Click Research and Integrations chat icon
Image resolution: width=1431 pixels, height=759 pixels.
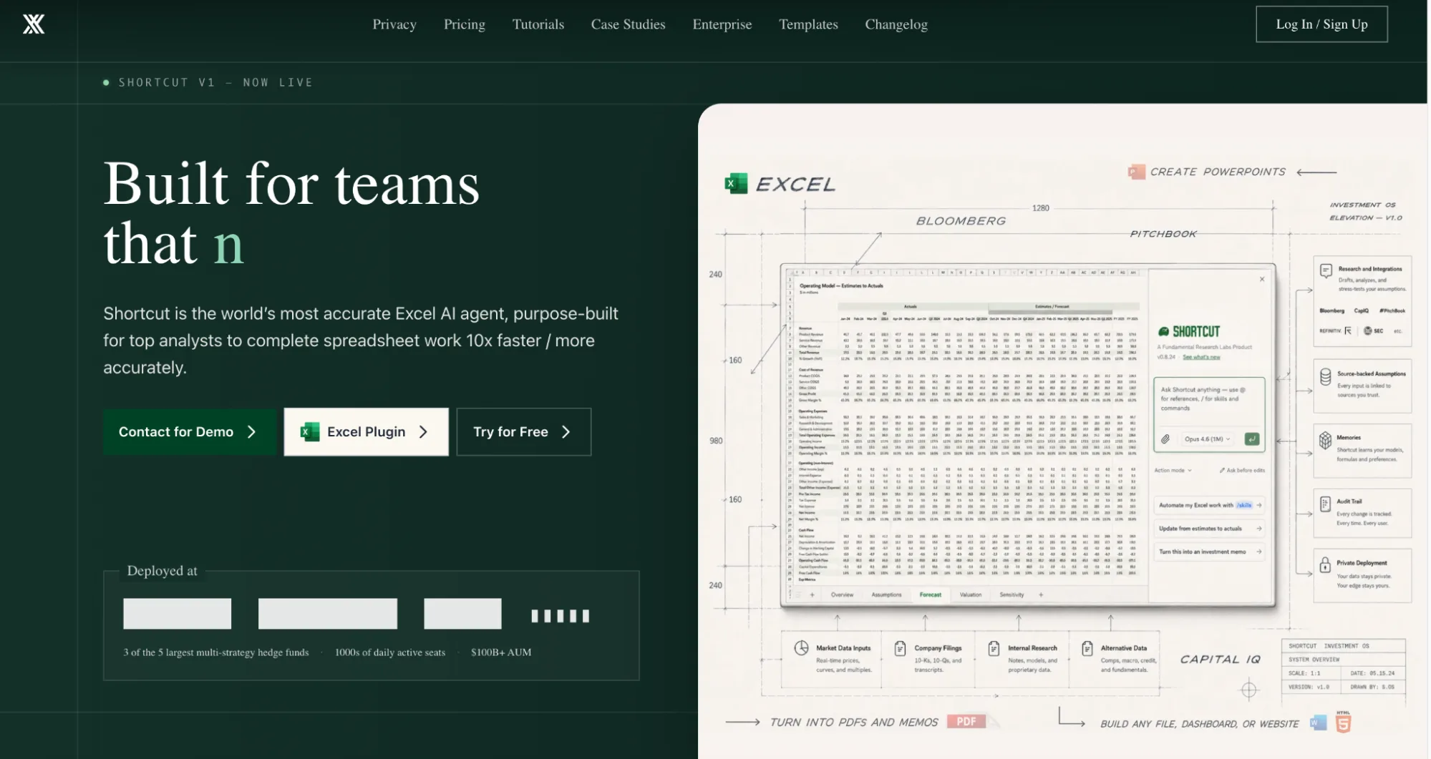click(x=1326, y=270)
